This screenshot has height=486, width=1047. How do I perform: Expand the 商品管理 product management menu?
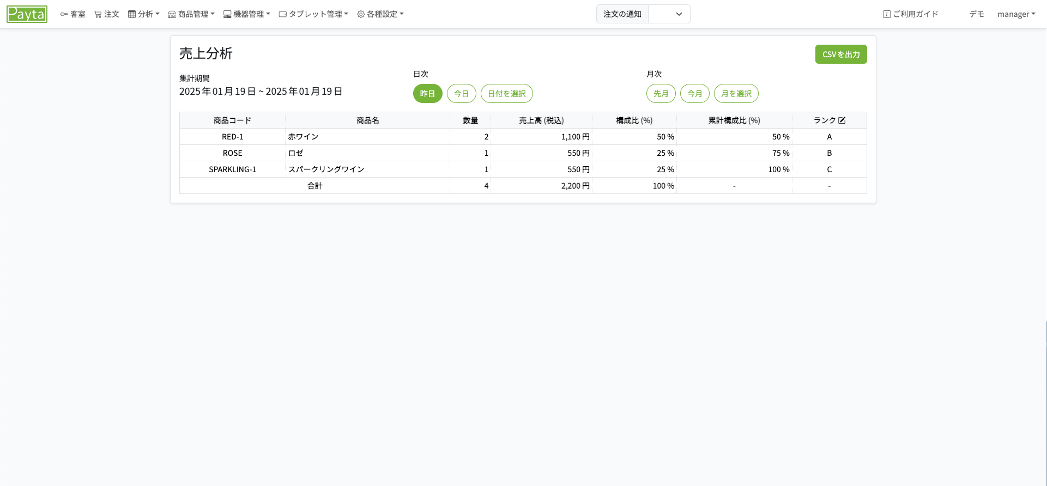[191, 14]
